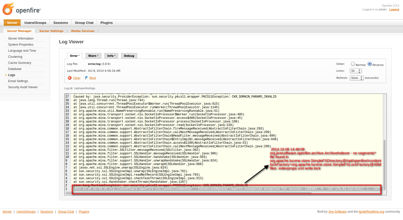Click the 'Handshaker.checkThrown' log line
The width and height of the screenshot is (403, 220).
coord(130,182)
